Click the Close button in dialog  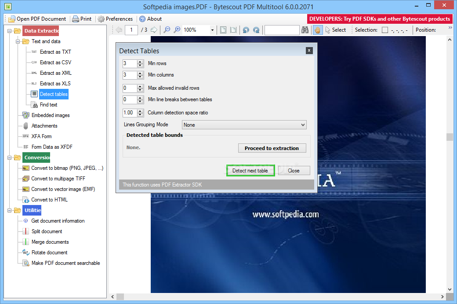click(x=294, y=171)
